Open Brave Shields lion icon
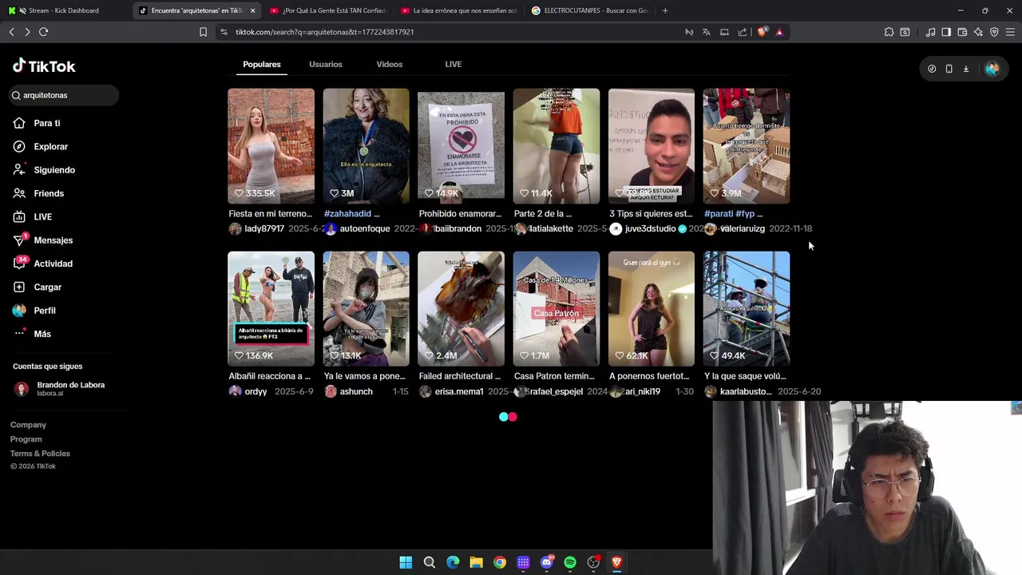 pyautogui.click(x=763, y=32)
